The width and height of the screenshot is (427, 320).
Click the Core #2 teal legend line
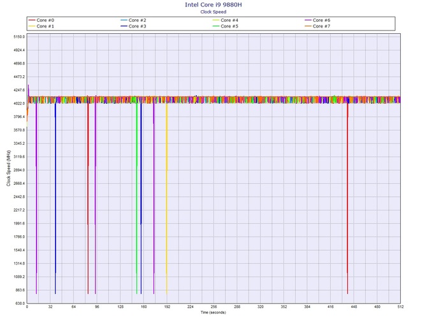click(124, 20)
